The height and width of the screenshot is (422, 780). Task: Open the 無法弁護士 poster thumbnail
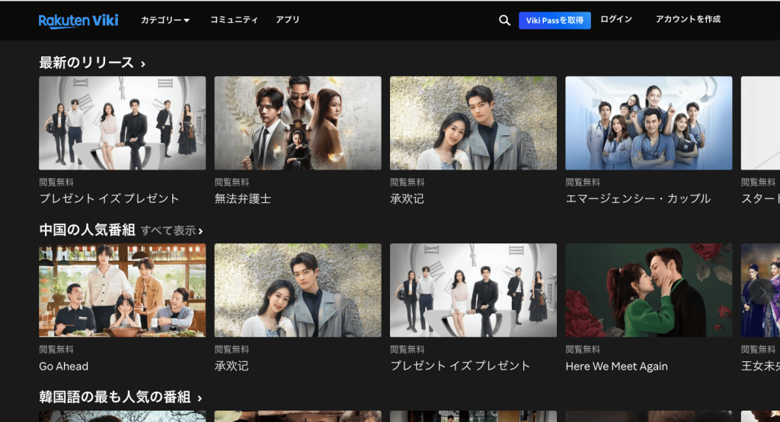298,123
